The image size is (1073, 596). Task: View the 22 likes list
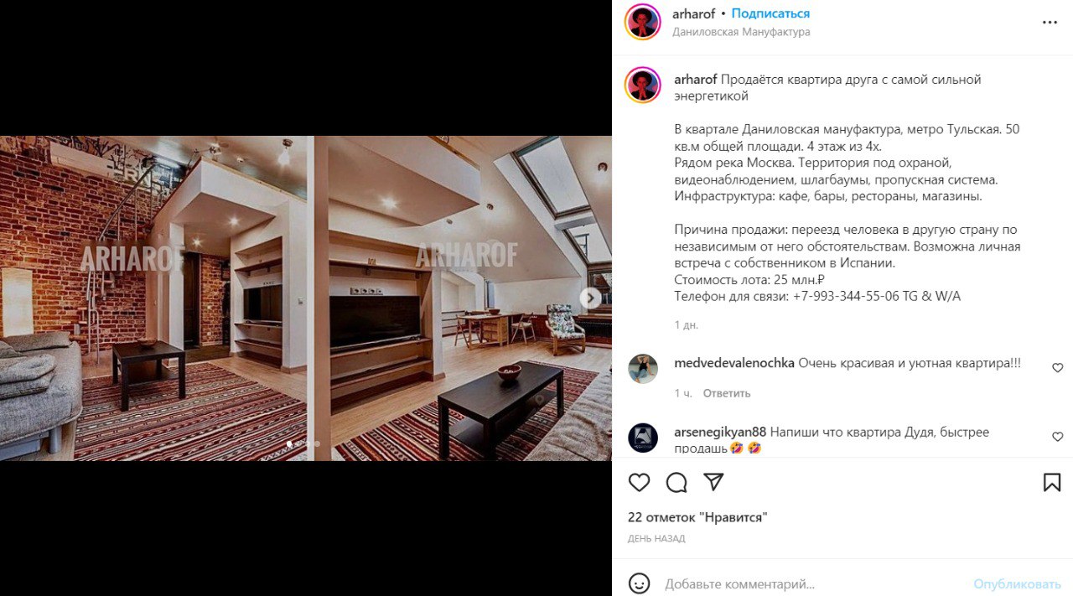click(x=697, y=518)
